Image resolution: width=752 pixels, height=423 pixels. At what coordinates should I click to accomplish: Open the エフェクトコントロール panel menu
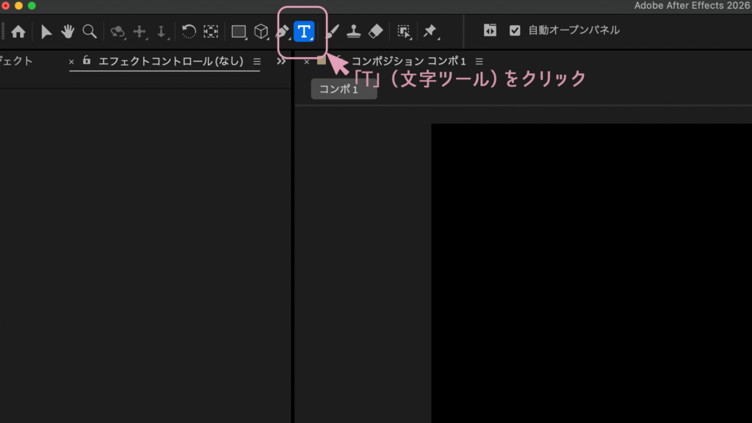(x=257, y=62)
